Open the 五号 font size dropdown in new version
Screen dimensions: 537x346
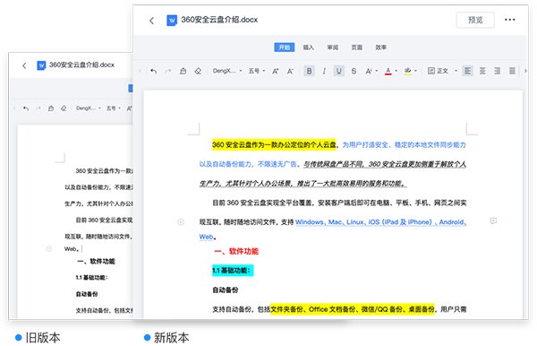[257, 71]
